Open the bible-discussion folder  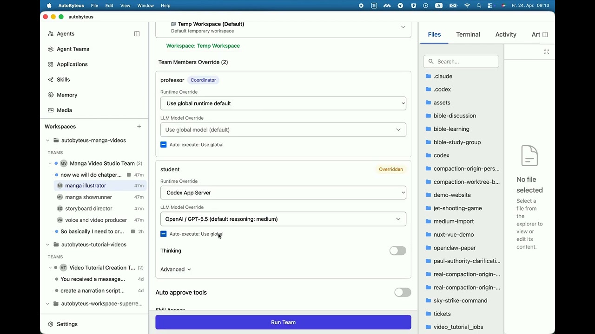coord(455,116)
